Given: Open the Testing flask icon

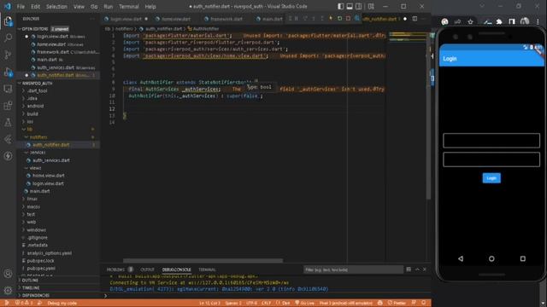Looking at the screenshot, I should pos(8,122).
